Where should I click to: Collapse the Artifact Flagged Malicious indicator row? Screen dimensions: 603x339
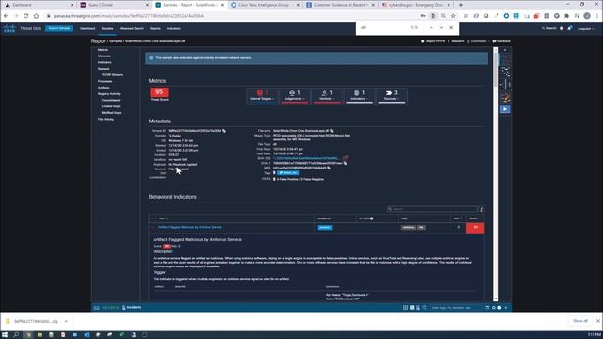153,228
